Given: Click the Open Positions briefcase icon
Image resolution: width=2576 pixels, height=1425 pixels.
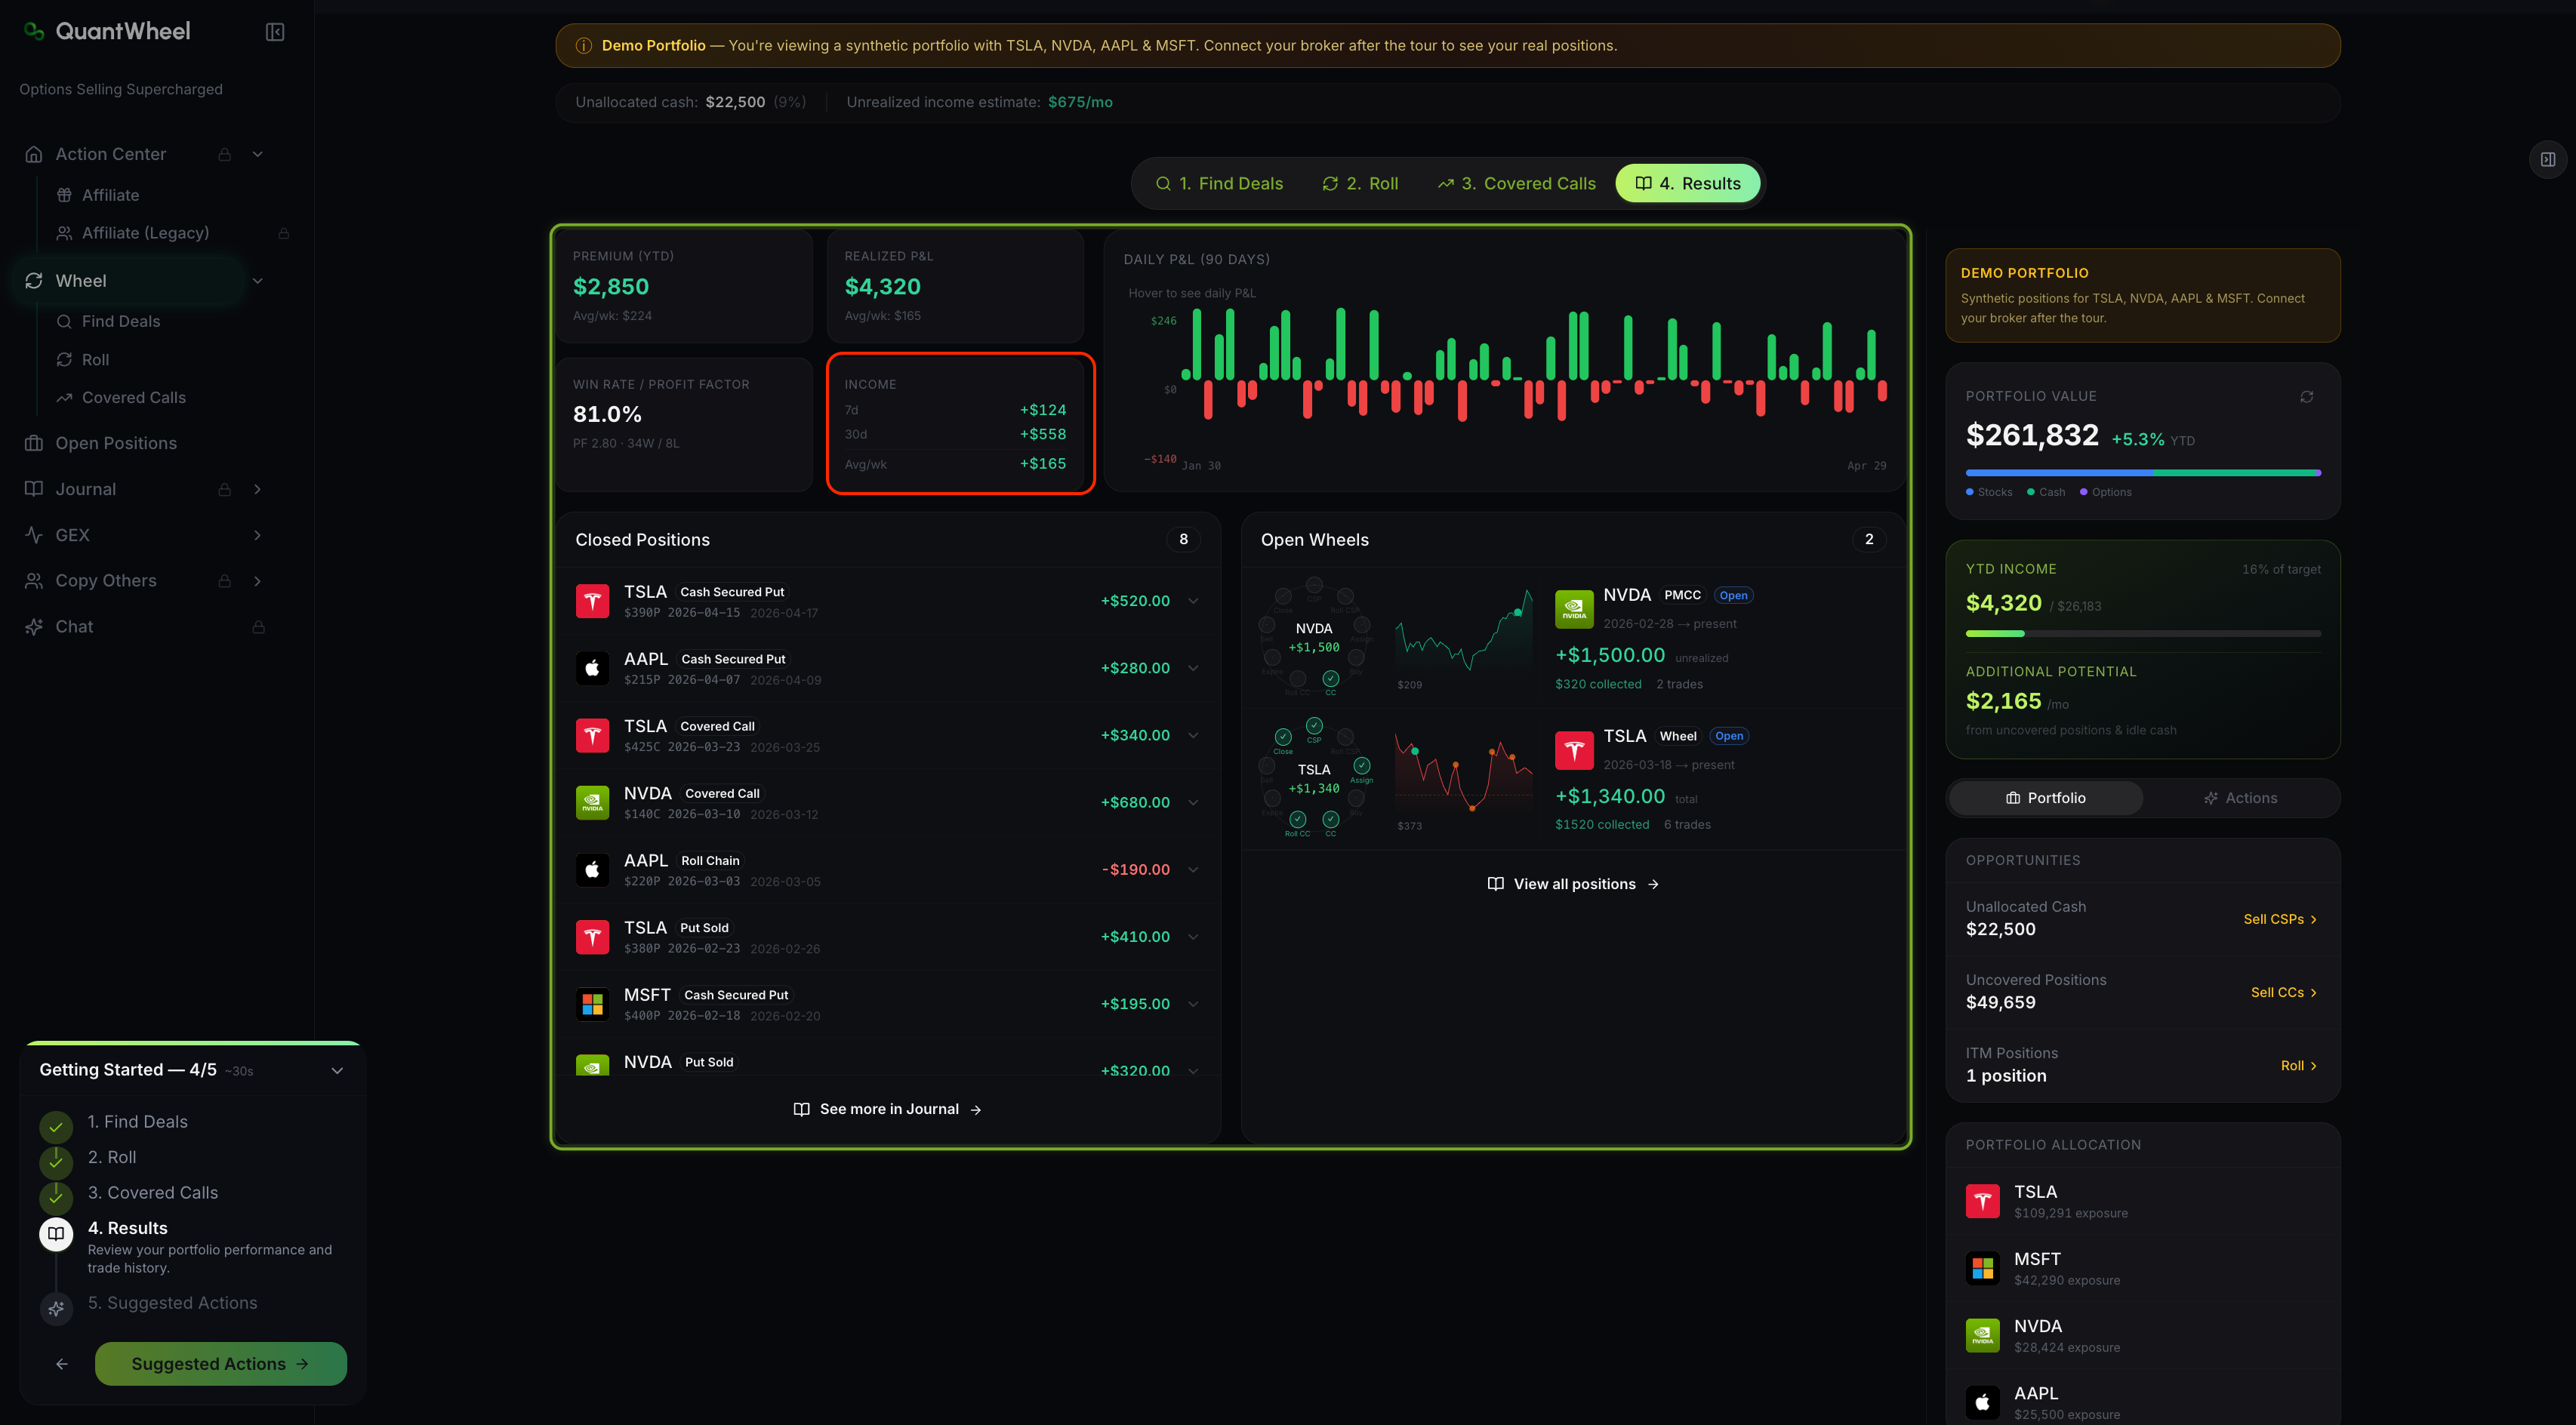Looking at the screenshot, I should click(x=34, y=443).
